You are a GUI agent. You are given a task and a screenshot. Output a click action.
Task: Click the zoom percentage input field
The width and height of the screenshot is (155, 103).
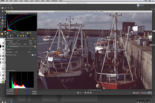coord(81,93)
